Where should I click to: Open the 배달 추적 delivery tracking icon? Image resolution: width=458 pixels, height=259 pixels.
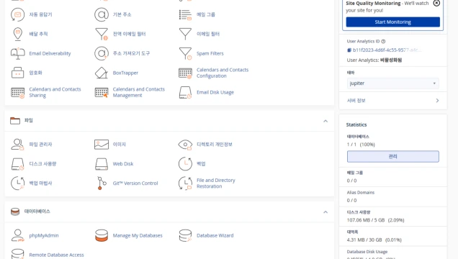[x=17, y=34]
